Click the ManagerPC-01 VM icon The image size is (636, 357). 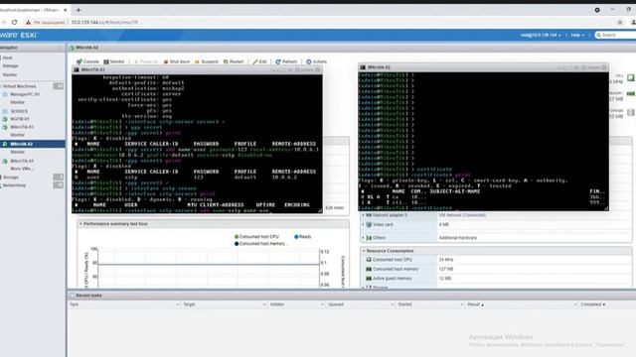[x=5, y=94]
